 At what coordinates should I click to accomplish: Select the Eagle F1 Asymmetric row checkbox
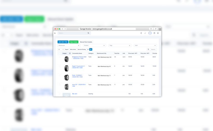point(60,66)
